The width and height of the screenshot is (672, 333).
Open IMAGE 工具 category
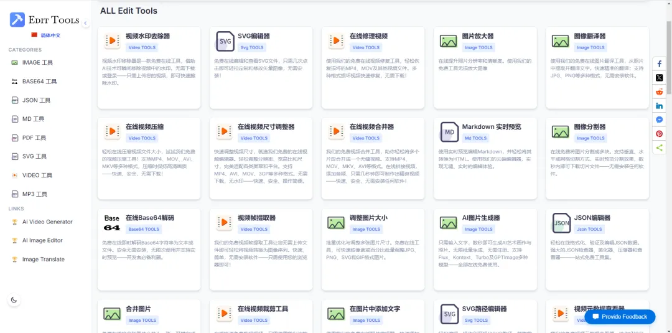click(38, 63)
